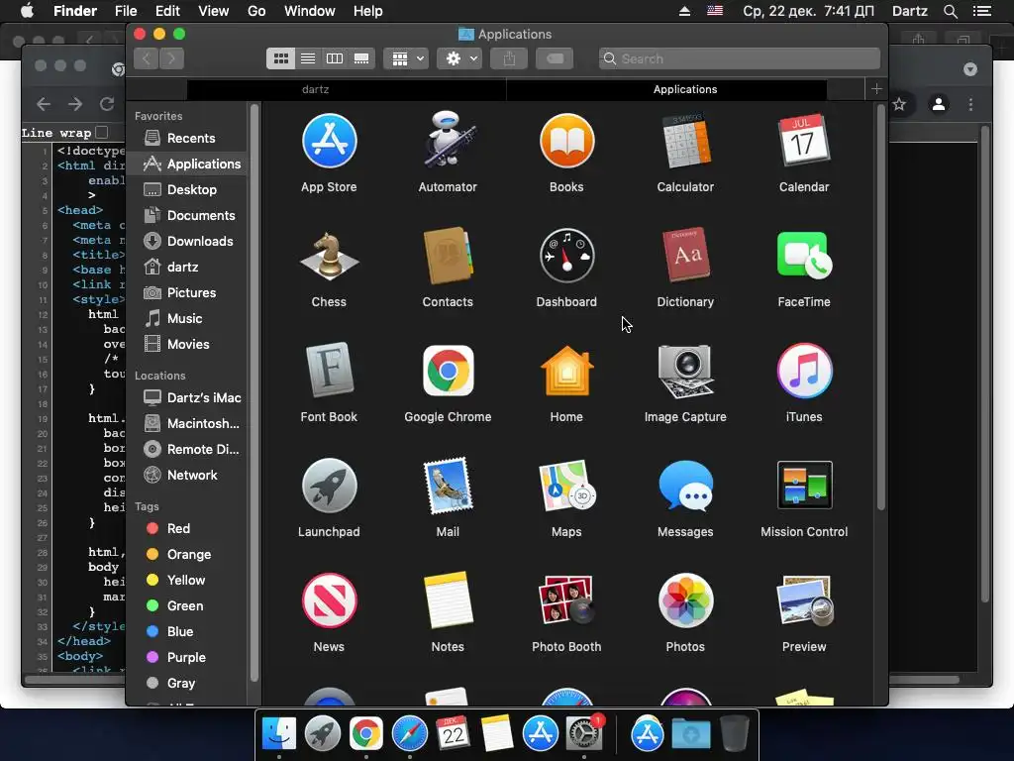
Task: Switch Finder to list view
Action: (x=308, y=58)
